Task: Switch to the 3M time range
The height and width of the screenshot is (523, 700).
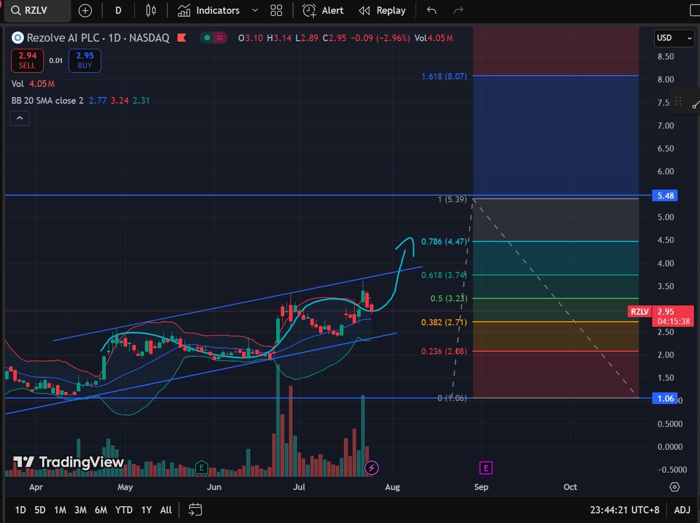Action: tap(80, 510)
